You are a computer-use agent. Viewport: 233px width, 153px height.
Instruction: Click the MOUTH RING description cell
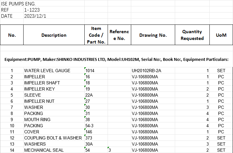click(37, 120)
